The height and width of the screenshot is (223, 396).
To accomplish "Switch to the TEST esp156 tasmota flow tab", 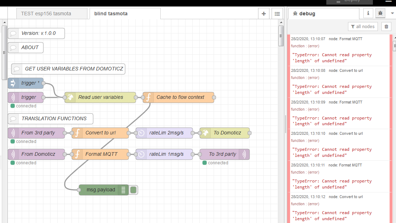I will pos(52,13).
